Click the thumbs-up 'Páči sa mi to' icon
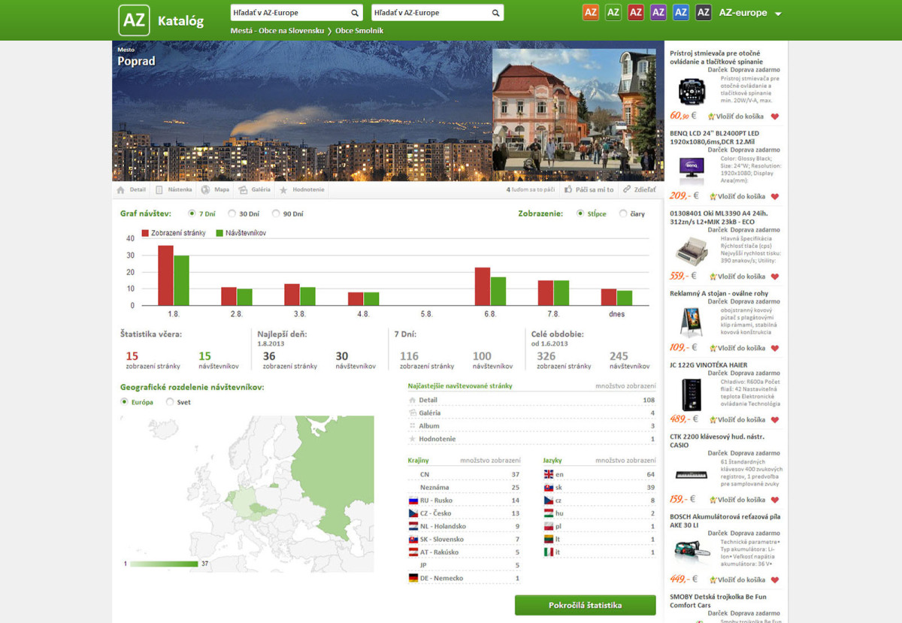 click(x=569, y=190)
